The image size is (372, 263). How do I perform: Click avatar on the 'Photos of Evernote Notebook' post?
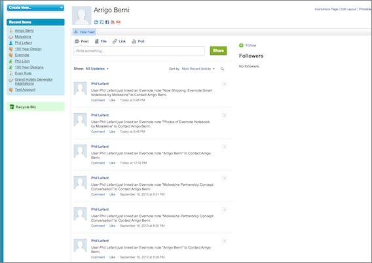80,120
